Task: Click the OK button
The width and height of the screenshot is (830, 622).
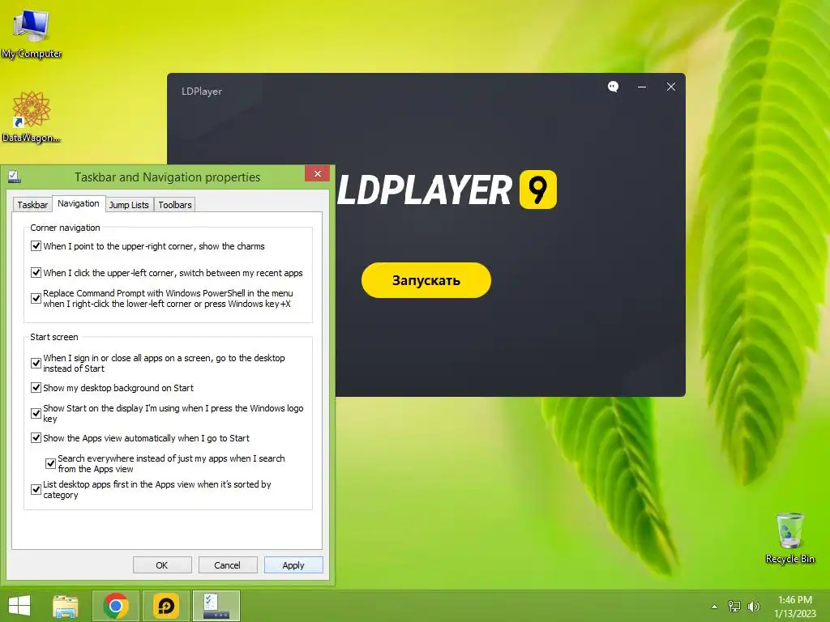Action: coord(162,564)
